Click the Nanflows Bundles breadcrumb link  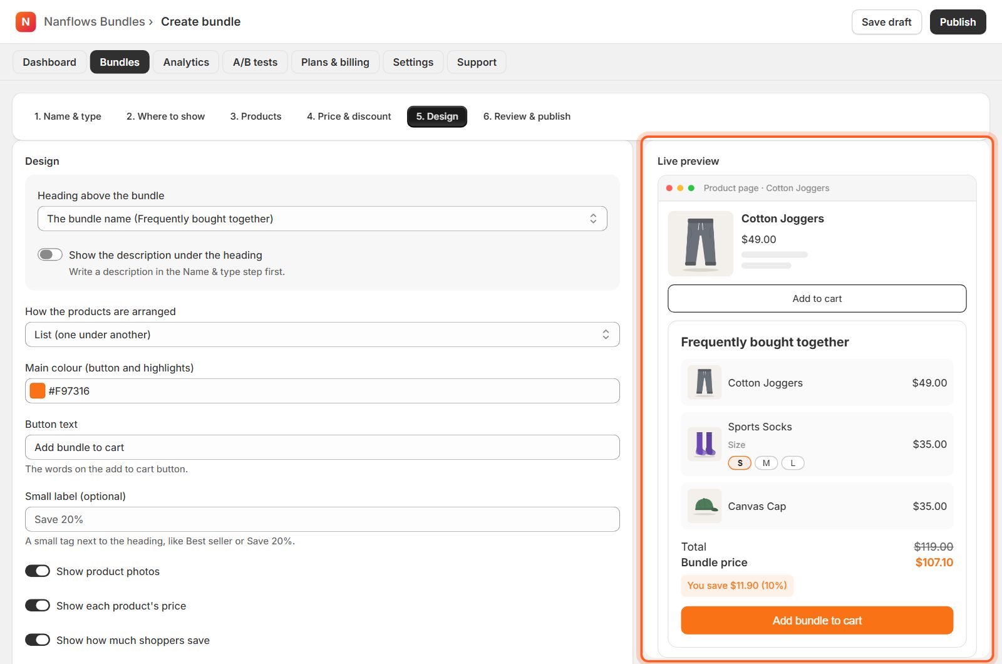pos(95,22)
